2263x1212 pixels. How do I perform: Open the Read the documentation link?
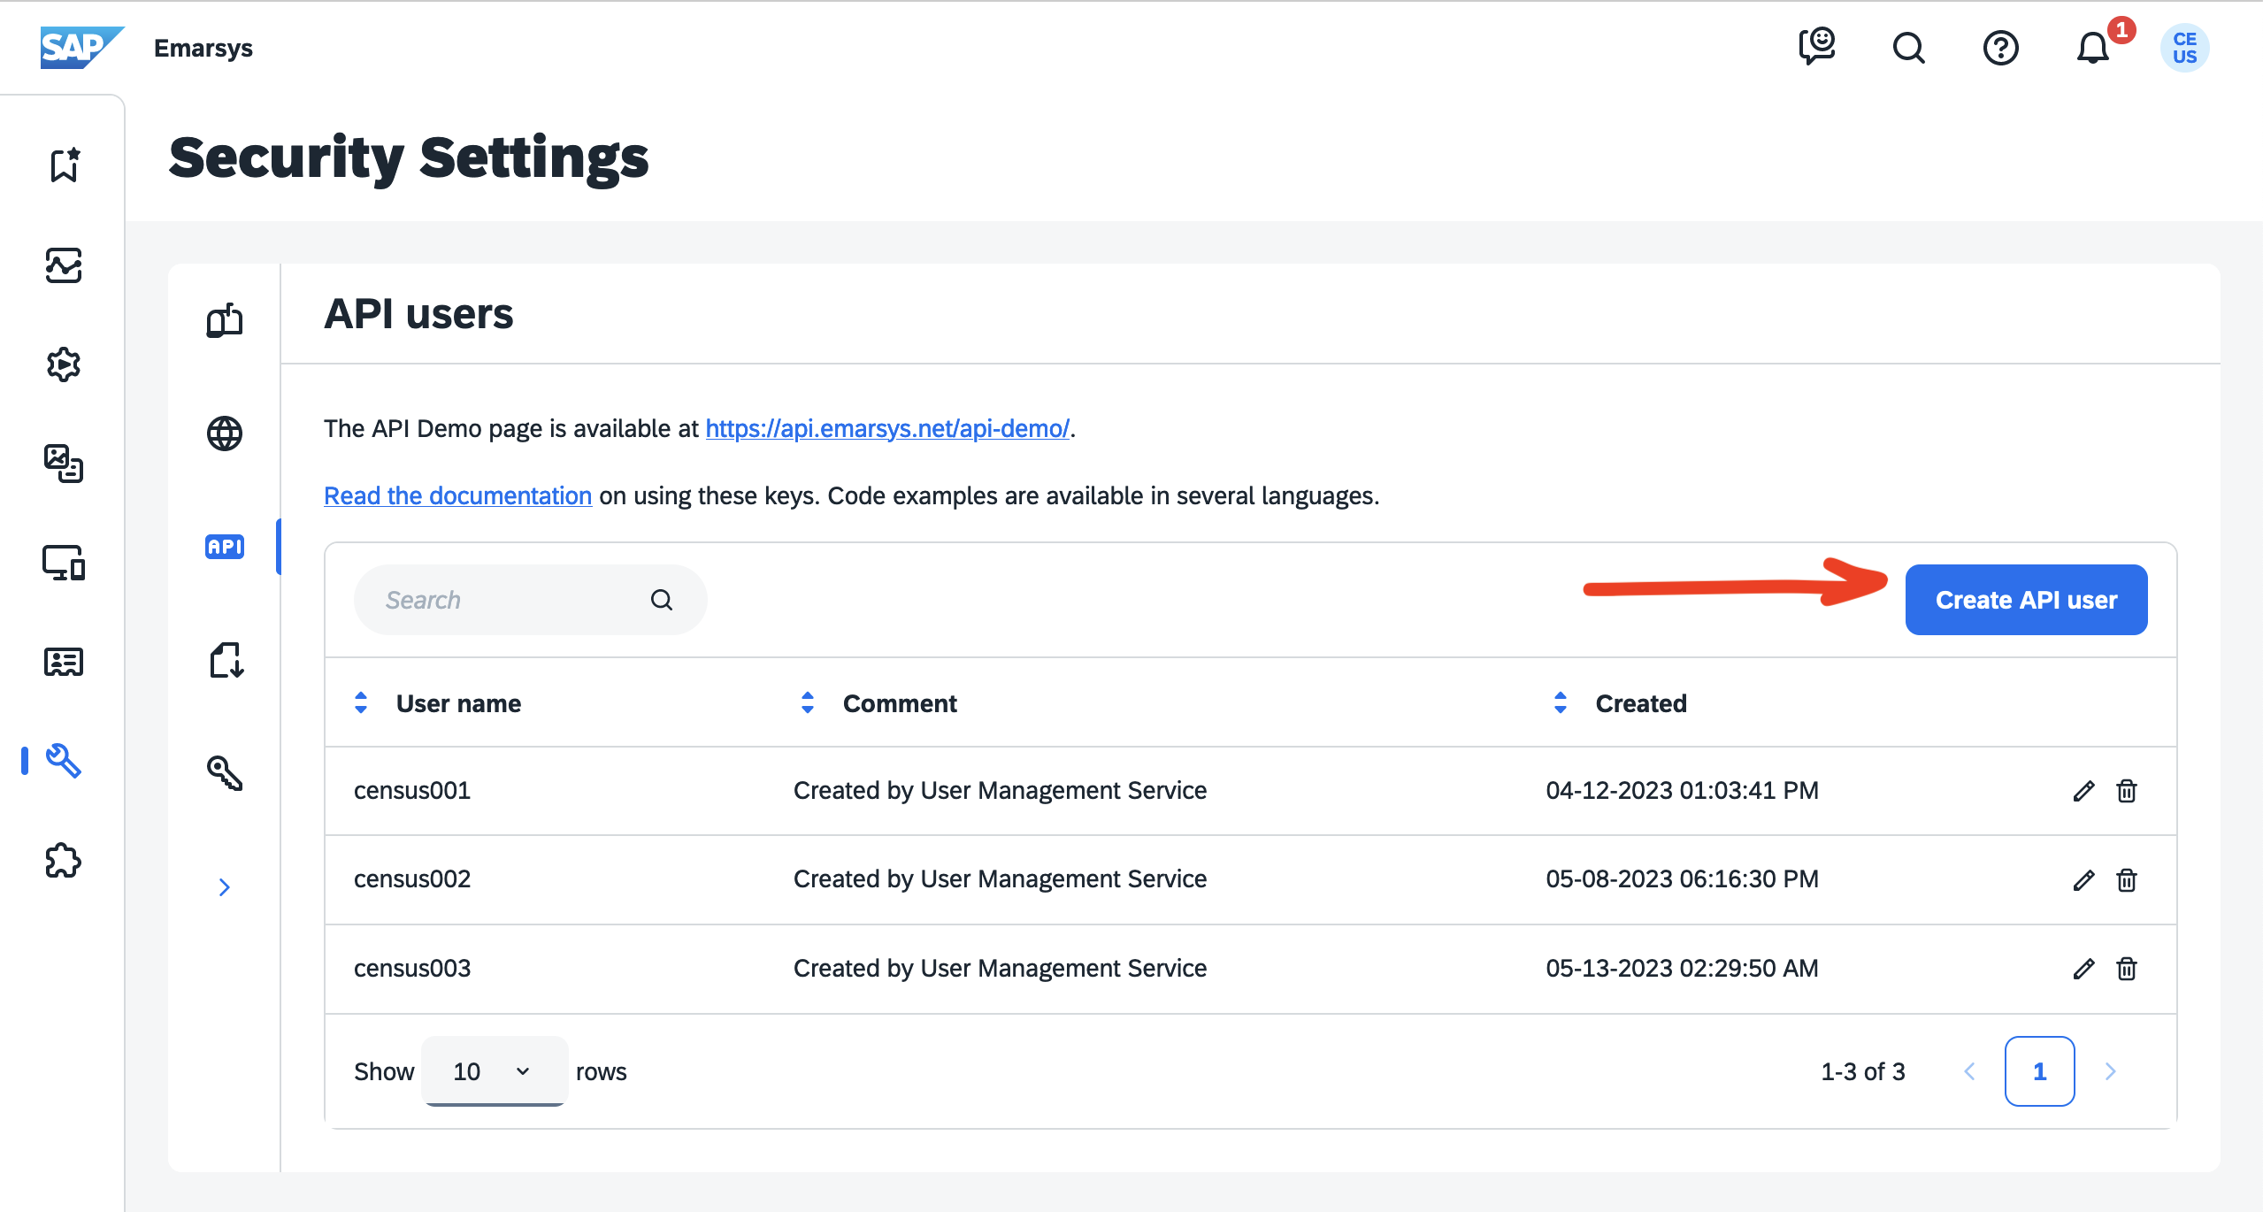(x=457, y=495)
